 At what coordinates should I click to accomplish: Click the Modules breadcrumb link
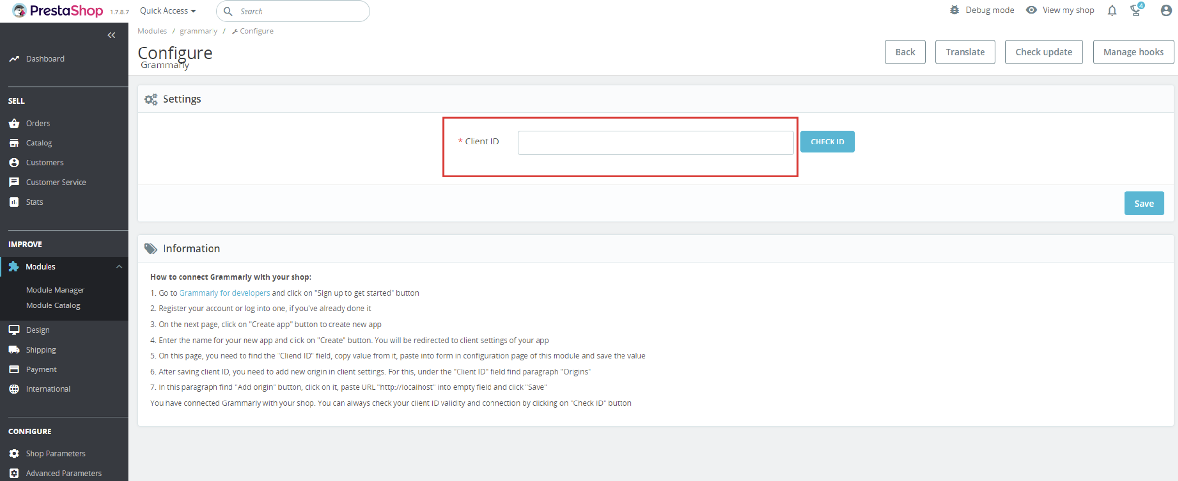point(152,31)
